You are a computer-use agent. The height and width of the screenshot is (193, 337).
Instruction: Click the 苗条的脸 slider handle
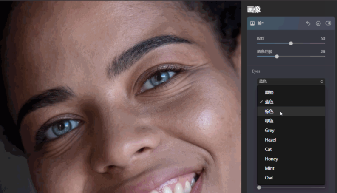(x=277, y=56)
